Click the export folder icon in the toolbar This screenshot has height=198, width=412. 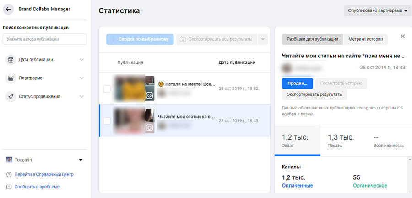[x=183, y=39]
